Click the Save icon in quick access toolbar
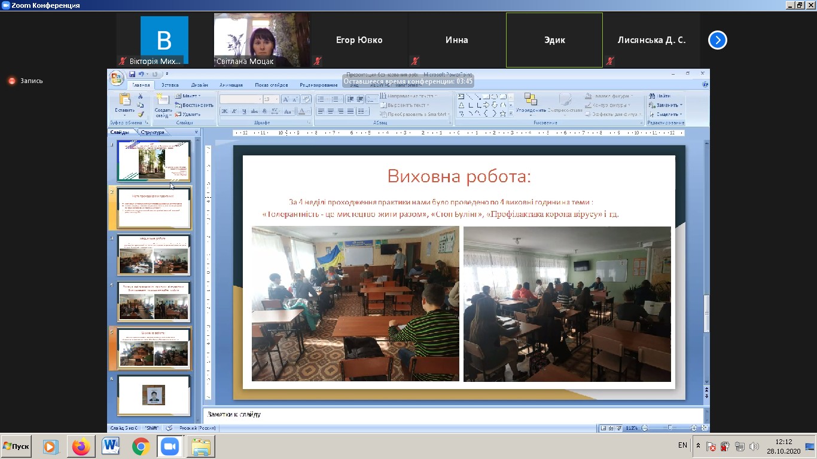This screenshot has width=817, height=459. click(132, 74)
